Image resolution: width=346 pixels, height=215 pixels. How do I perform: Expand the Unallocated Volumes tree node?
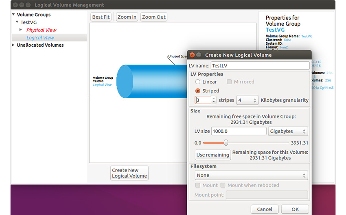pos(13,45)
